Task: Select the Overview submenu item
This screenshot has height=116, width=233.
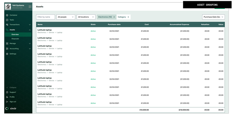Action: [18, 35]
